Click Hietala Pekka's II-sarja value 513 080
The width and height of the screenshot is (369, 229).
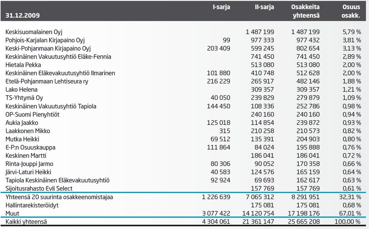tap(262, 65)
